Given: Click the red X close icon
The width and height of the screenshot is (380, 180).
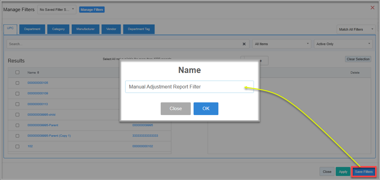Looking at the screenshot, I should tap(373, 7).
